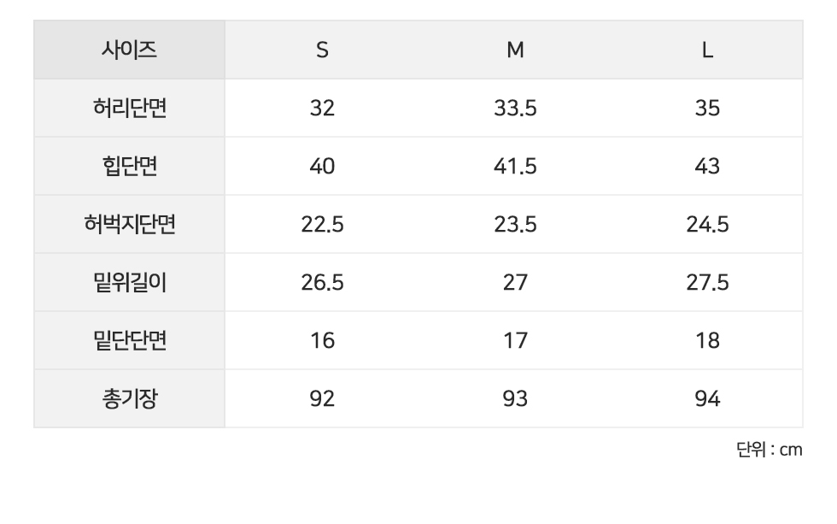Click rise value 27 in M column
837x524 pixels.
click(x=515, y=282)
